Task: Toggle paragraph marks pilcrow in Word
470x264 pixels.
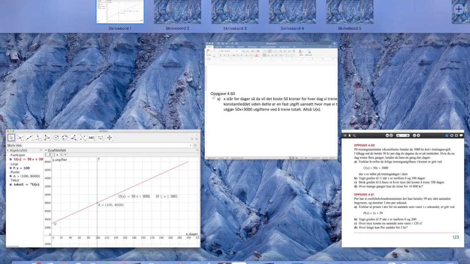Action: 294,51
